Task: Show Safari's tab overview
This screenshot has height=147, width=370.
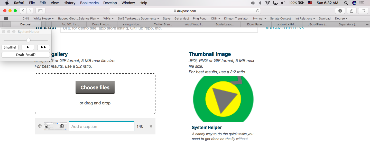Action: (363, 11)
